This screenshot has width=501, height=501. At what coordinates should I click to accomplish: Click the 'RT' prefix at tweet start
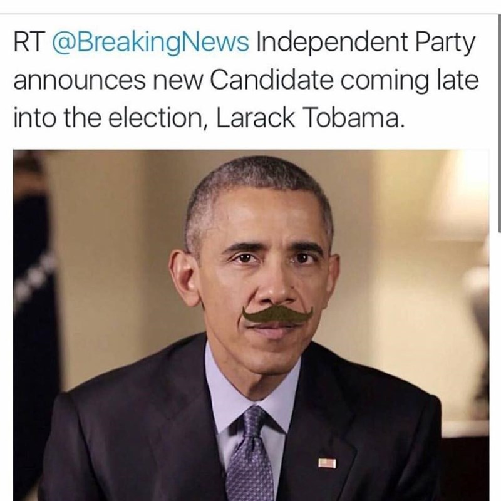point(29,42)
